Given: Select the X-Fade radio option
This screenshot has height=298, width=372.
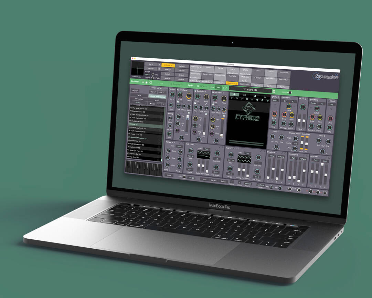Looking at the screenshot, I should coord(152,78).
